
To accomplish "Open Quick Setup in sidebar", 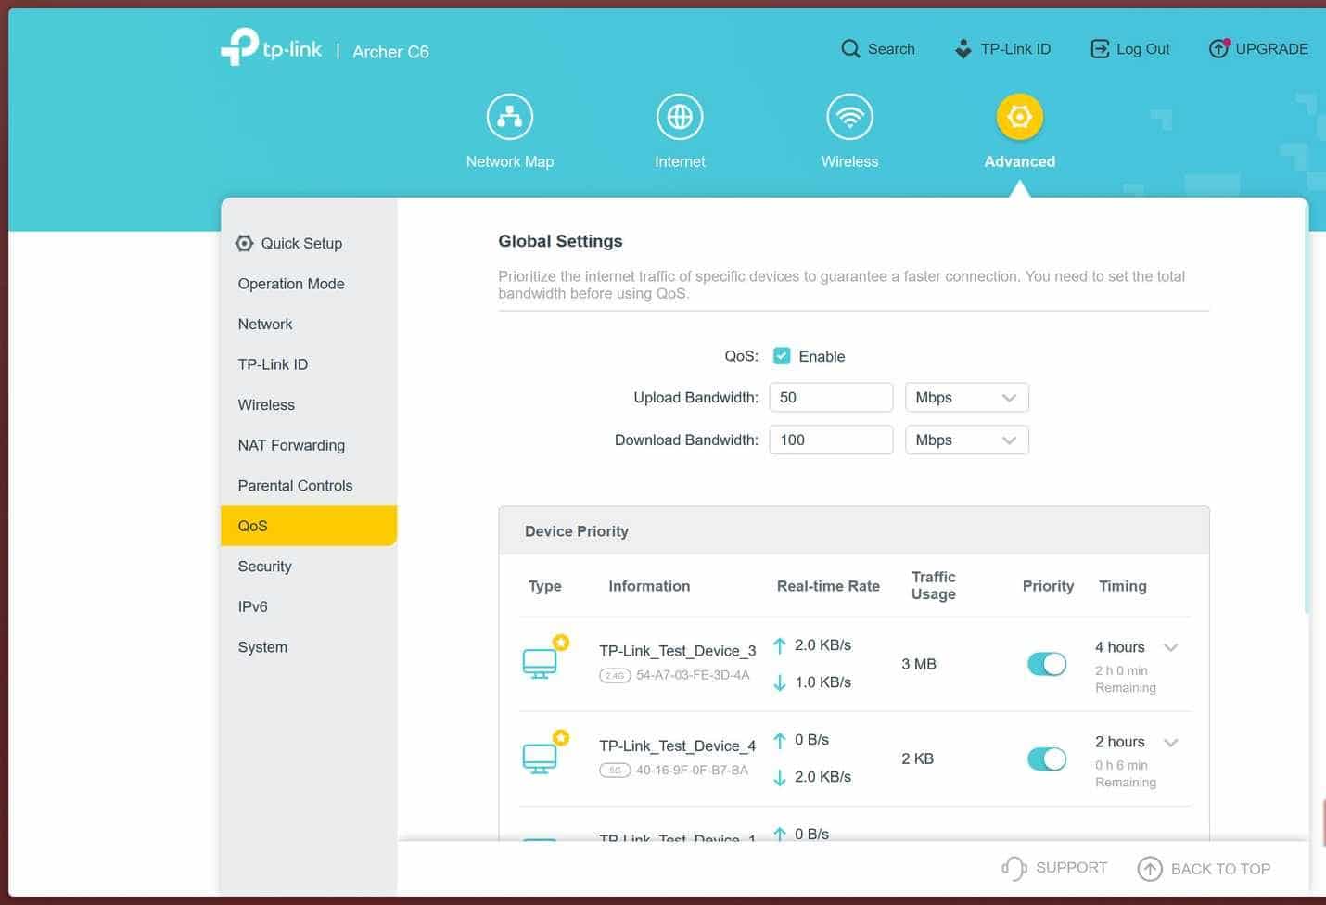I will (309, 243).
